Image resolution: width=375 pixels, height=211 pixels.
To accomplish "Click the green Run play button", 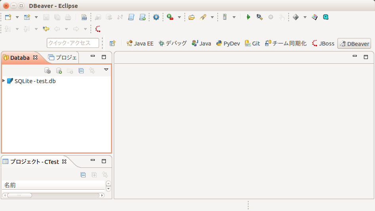I will coord(249,17).
